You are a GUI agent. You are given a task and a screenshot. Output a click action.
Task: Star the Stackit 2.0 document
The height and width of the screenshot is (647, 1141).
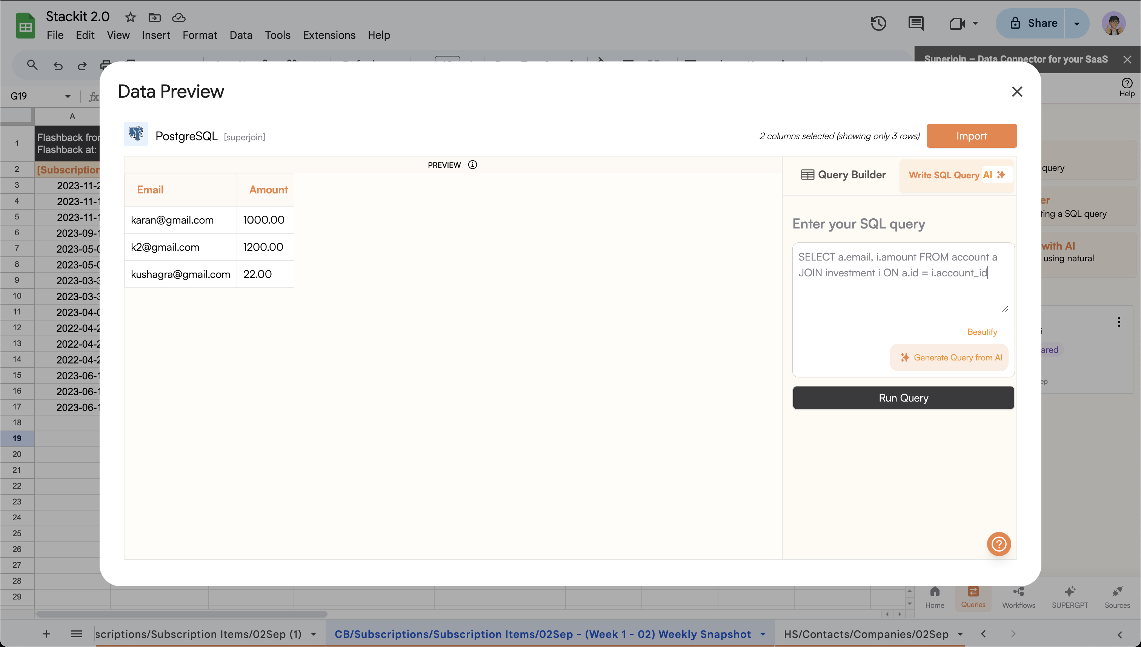130,17
